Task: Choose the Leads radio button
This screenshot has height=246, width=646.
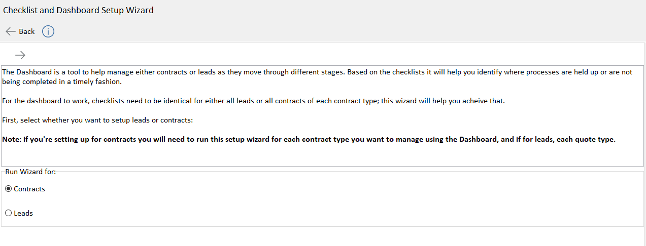Action: (8, 213)
